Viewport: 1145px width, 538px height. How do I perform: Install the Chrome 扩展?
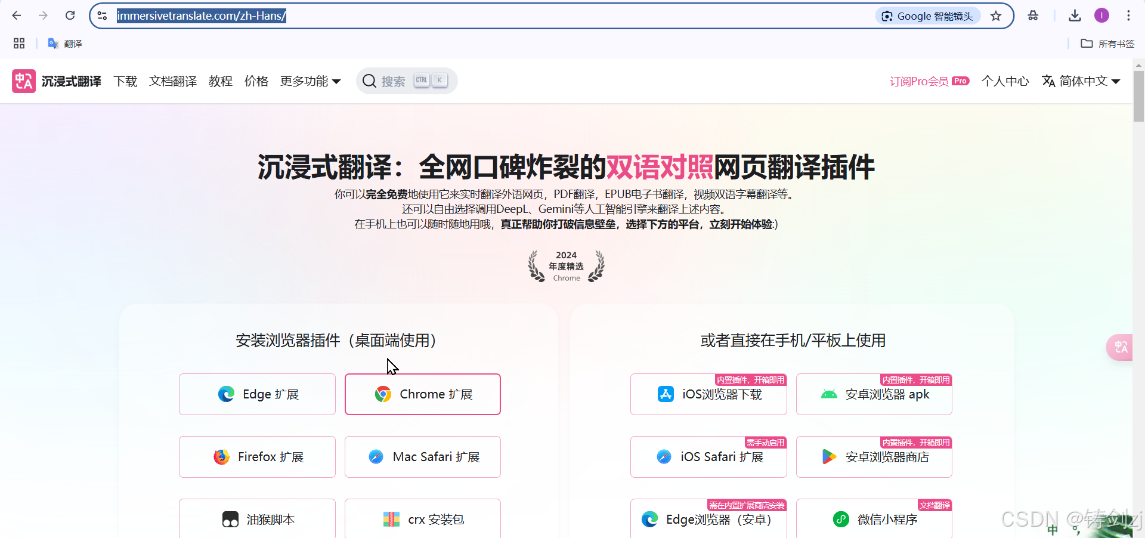coord(423,394)
